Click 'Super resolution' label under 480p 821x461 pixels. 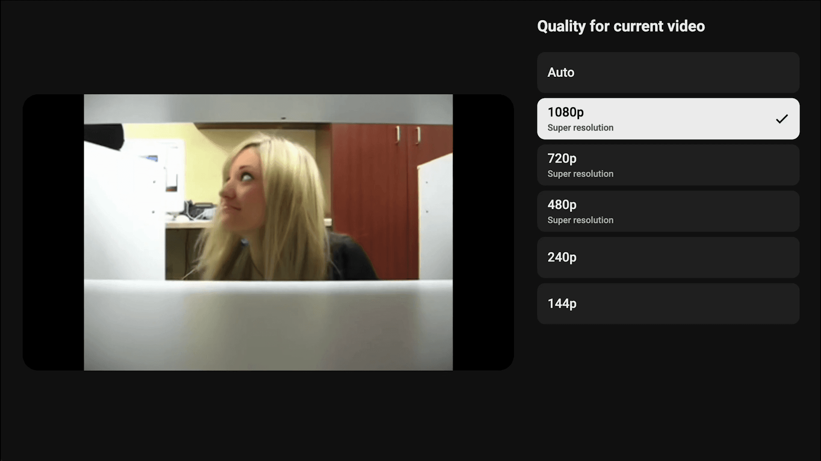coord(580,220)
